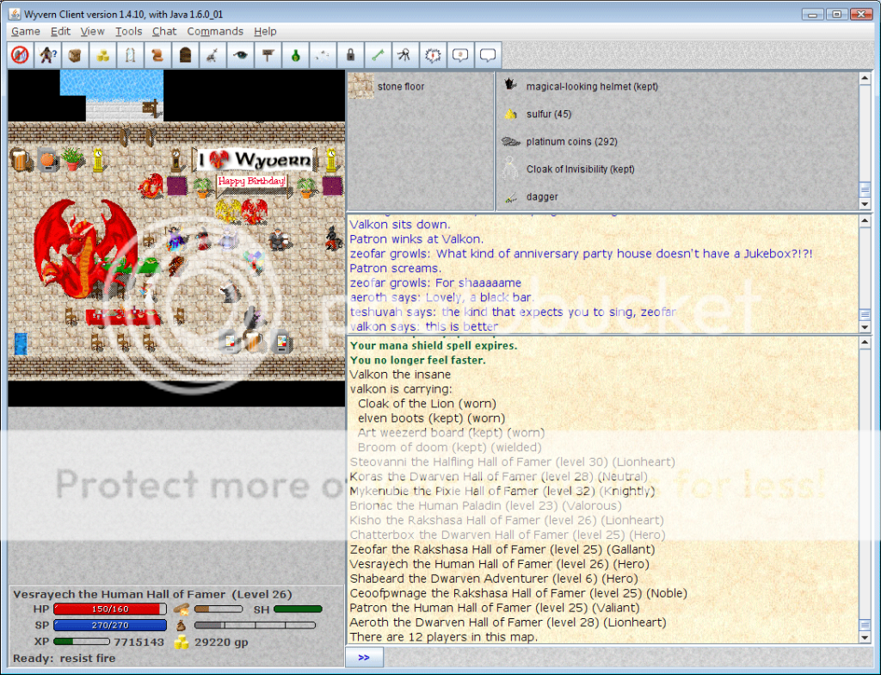Select the sulfur (45) inventory item

click(x=537, y=115)
